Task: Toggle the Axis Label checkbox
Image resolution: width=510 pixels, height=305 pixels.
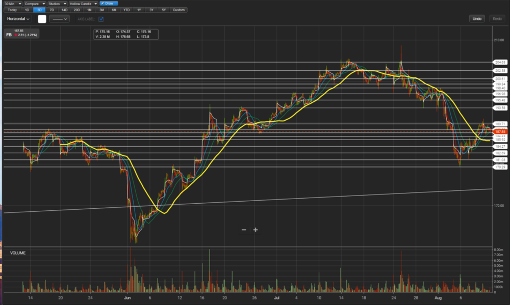Action: point(101,19)
